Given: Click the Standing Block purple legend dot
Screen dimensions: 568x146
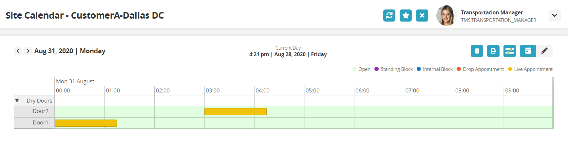Looking at the screenshot, I should pyautogui.click(x=376, y=69).
